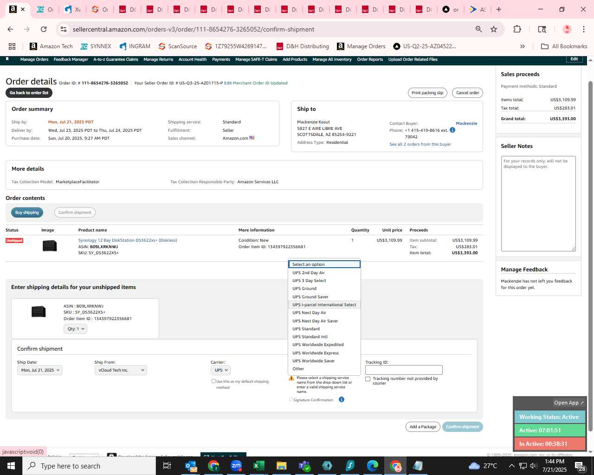
Task: Click into the Seller Notes text area
Action: coord(538,204)
